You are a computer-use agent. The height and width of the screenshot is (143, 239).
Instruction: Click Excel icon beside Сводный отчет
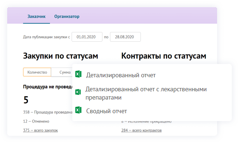point(78,110)
